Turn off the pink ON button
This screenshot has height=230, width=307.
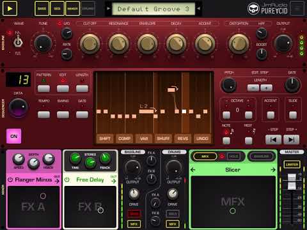click(14, 136)
